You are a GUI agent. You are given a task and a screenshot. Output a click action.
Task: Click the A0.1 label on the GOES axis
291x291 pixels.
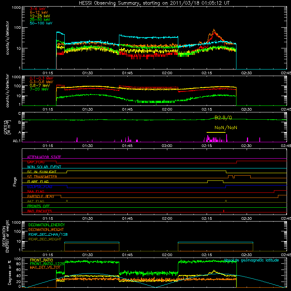click(16, 141)
